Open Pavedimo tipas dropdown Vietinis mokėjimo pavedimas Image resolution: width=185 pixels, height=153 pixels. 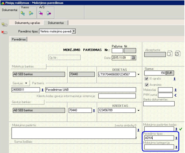[74, 31]
